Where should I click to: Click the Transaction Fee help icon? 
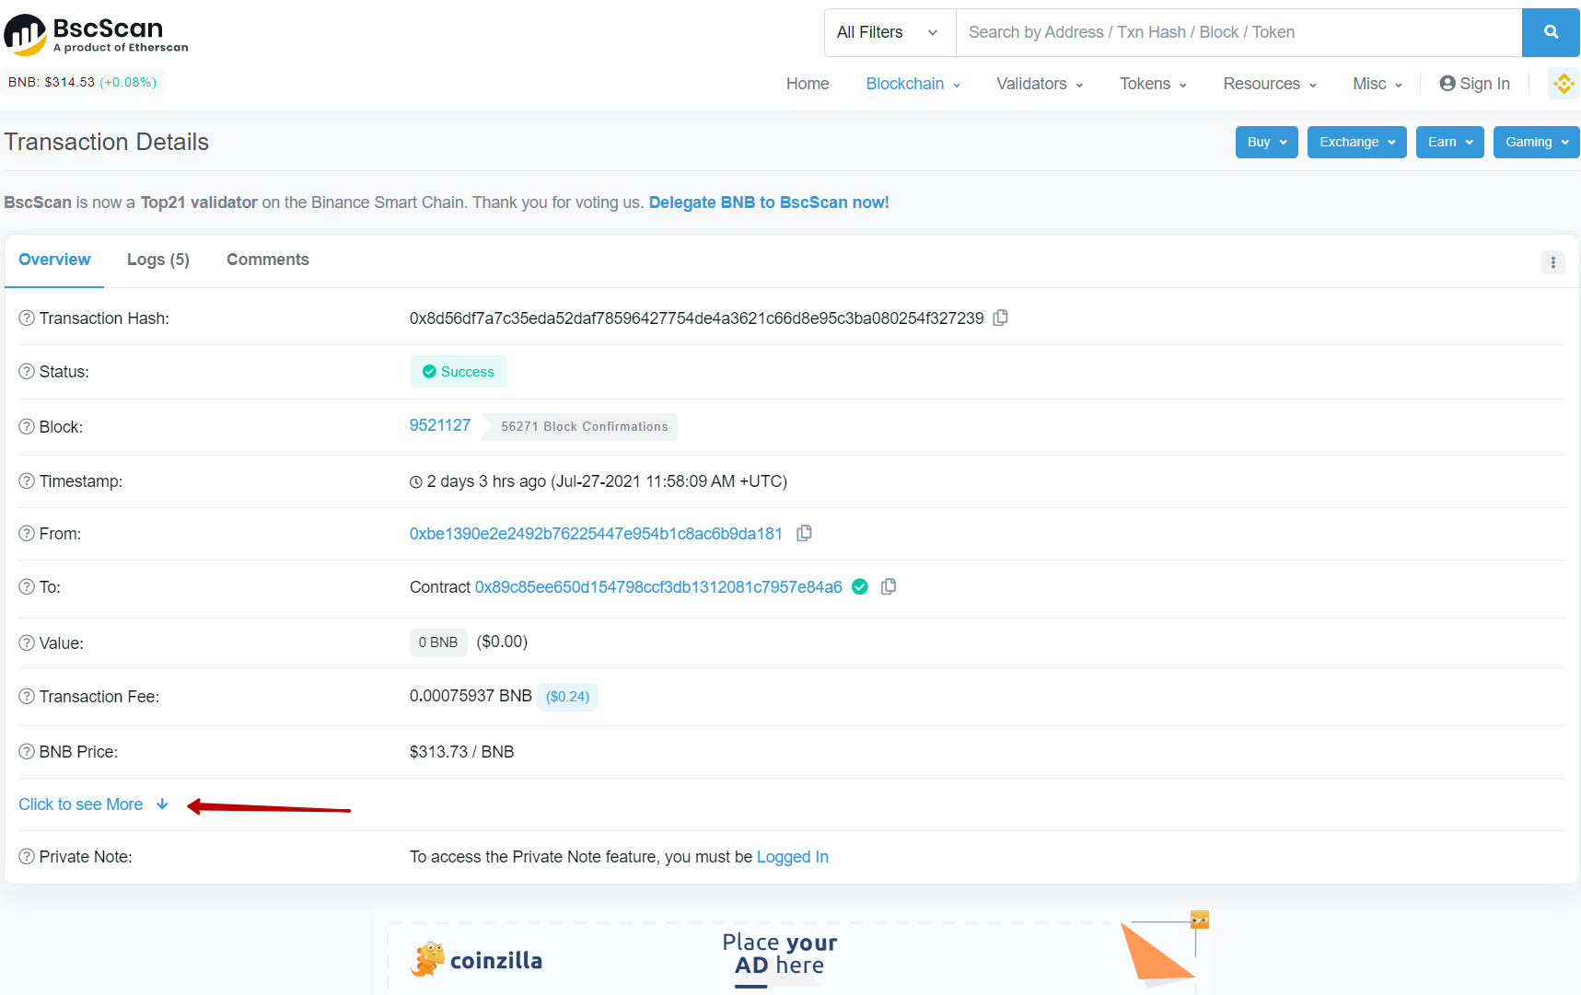point(27,697)
